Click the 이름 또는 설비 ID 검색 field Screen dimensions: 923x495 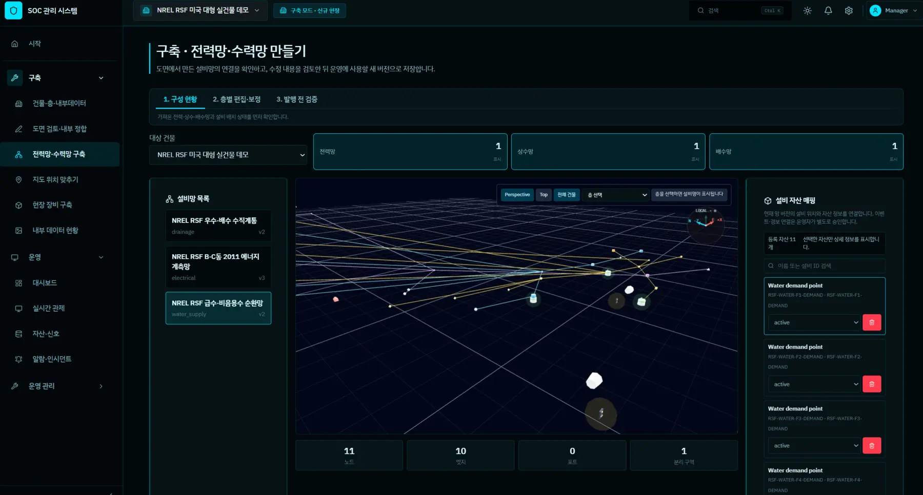[x=825, y=266]
